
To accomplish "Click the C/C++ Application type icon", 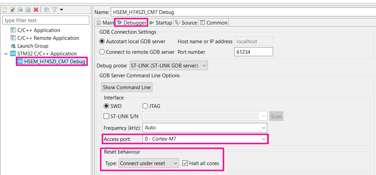I will coord(13,30).
